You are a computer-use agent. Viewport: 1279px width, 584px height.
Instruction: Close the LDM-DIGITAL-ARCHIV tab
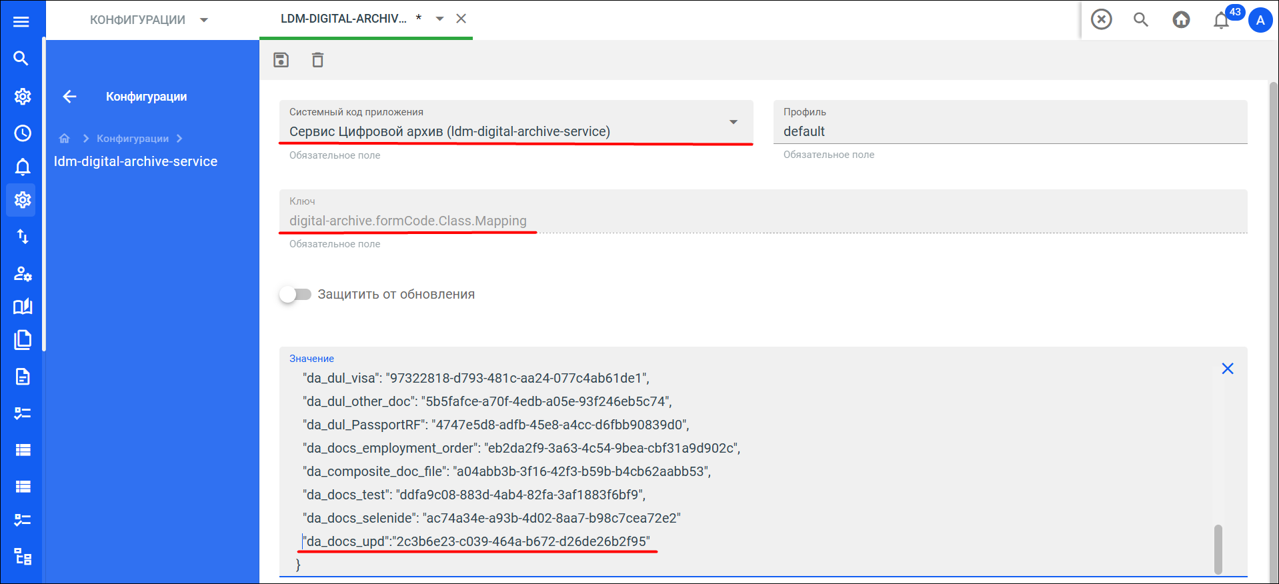(x=461, y=19)
